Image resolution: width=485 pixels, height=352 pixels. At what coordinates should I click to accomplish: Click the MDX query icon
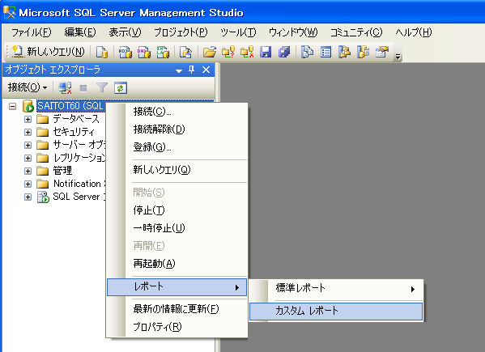click(126, 52)
